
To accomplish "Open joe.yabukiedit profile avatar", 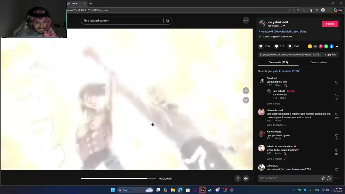I will 262,24.
